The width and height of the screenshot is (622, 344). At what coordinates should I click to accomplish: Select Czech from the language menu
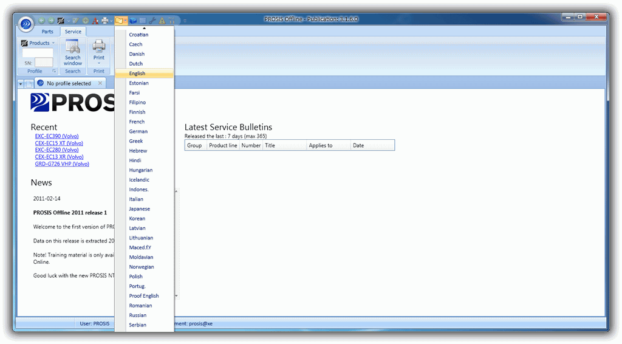(145, 44)
